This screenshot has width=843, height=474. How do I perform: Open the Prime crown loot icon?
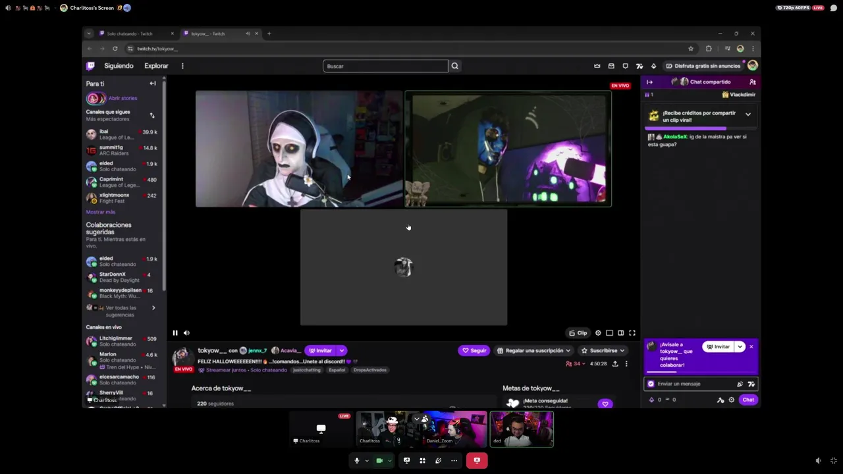pos(597,66)
